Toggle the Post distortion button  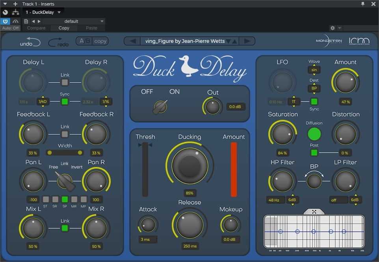pos(314,152)
